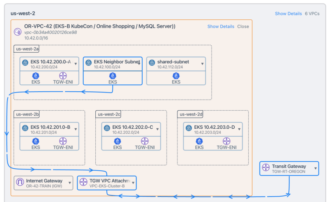Click the us-west-2 region heading
The width and height of the screenshot is (330, 202).
[23, 13]
